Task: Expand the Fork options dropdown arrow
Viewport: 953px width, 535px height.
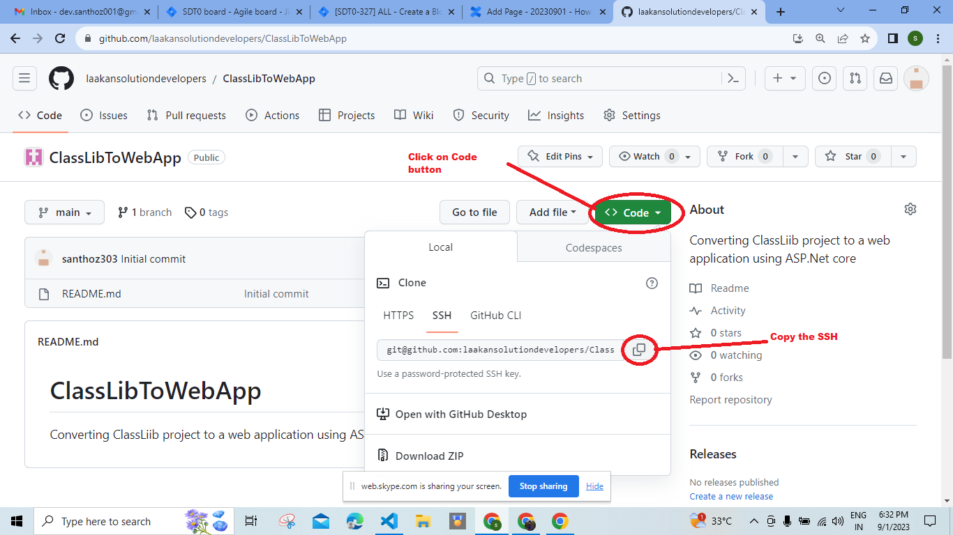Action: point(795,157)
